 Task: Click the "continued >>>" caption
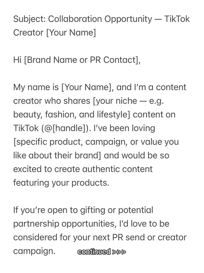click(102, 252)
